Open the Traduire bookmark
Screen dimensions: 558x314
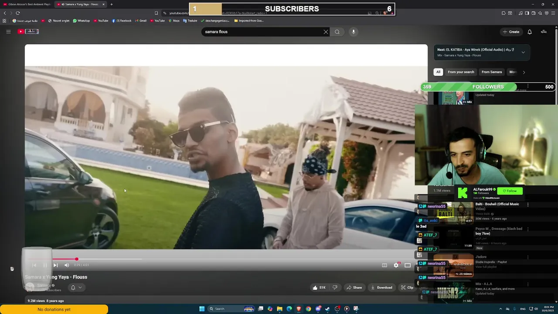point(190,20)
